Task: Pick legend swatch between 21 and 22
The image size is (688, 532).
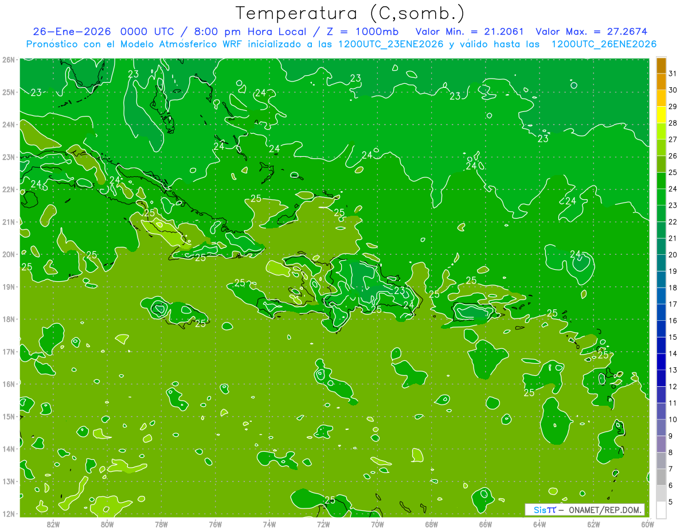Action: (x=661, y=230)
